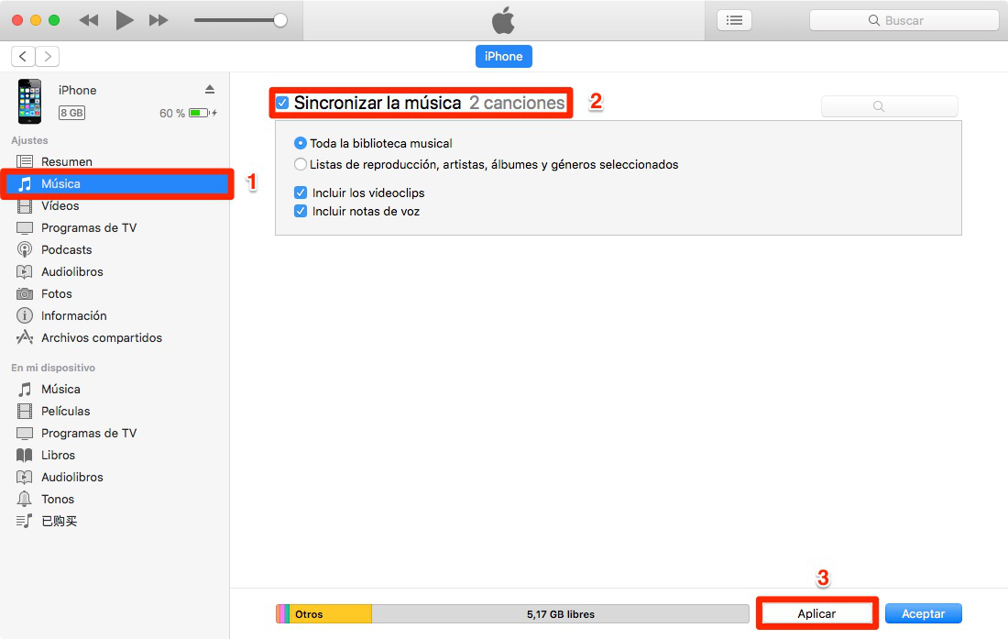The width and height of the screenshot is (1008, 639).
Task: Click the Otros storage segment
Action: click(x=331, y=614)
